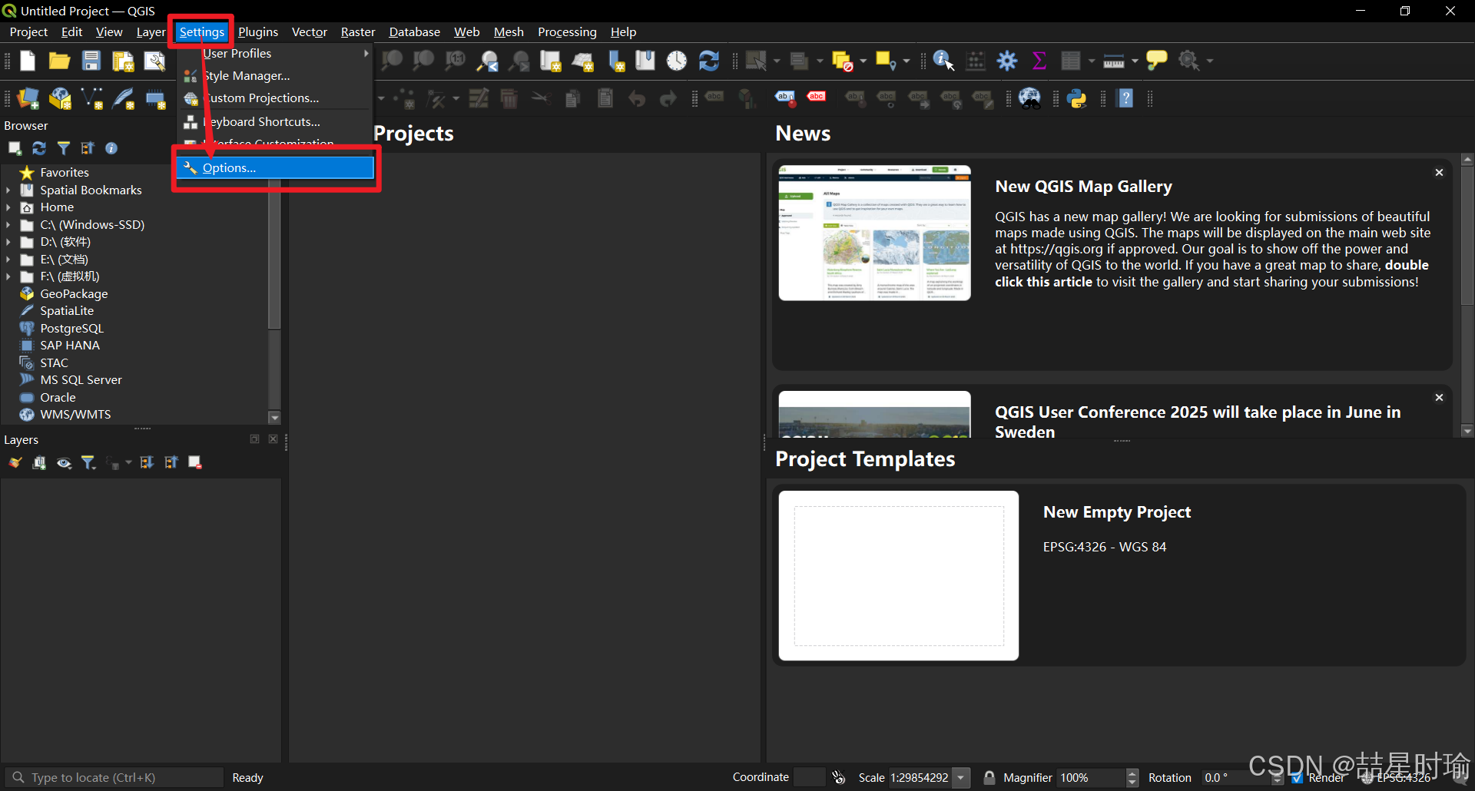Open the Measure tool dropdown arrow
The height and width of the screenshot is (791, 1475).
coord(1135,61)
